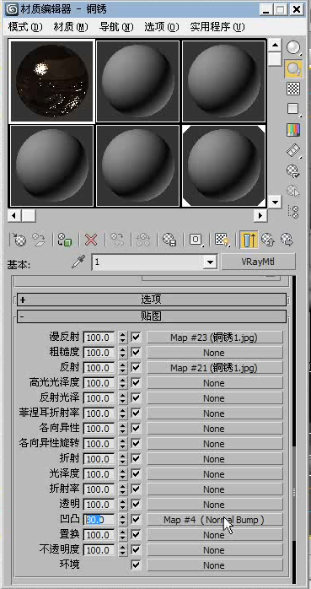This screenshot has width=311, height=589.
Task: Select the bottom-right sample slot with corner marks
Action: click(x=224, y=165)
